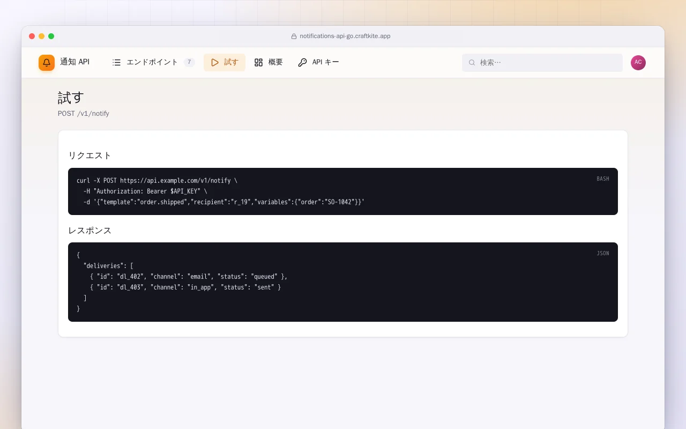Open the エンドポイント tab
This screenshot has width=686, height=429.
tap(153, 62)
